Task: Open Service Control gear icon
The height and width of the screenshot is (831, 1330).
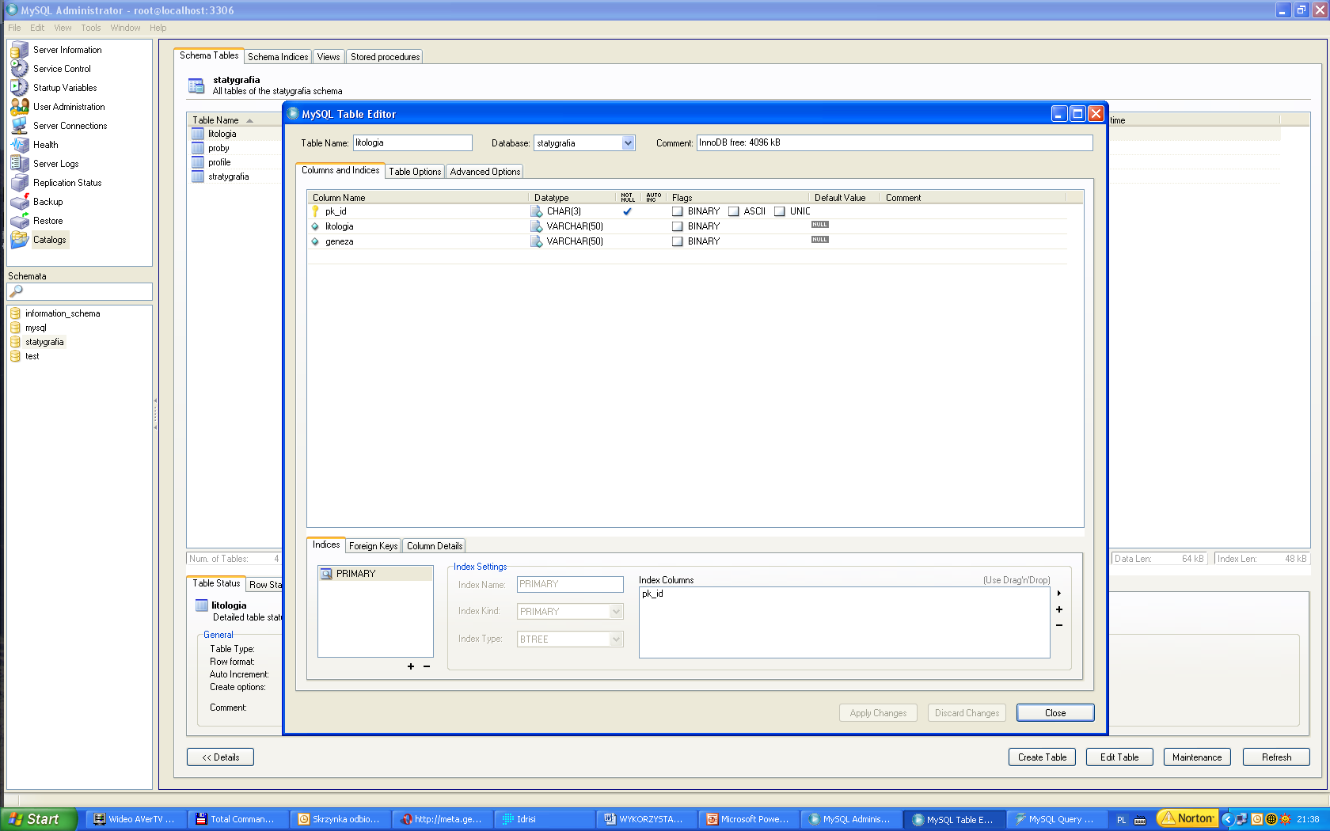Action: coord(19,69)
